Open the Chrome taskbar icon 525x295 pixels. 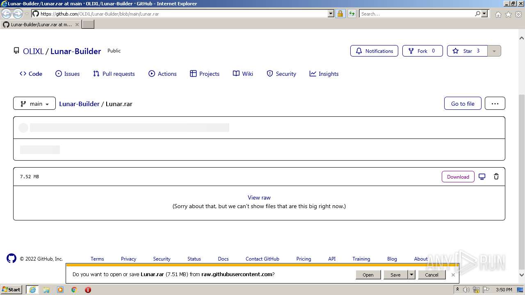coord(74,290)
